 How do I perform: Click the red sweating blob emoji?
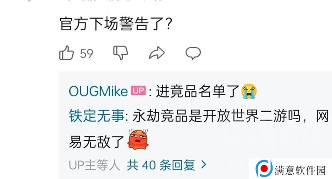point(138,140)
